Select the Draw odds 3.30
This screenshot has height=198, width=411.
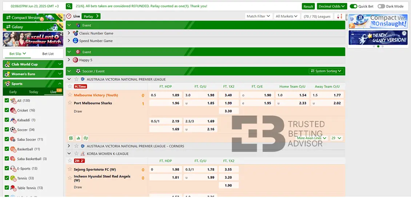[229, 111]
